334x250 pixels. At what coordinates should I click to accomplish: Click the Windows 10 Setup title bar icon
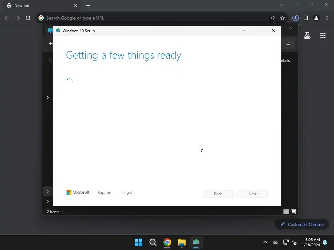(58, 30)
